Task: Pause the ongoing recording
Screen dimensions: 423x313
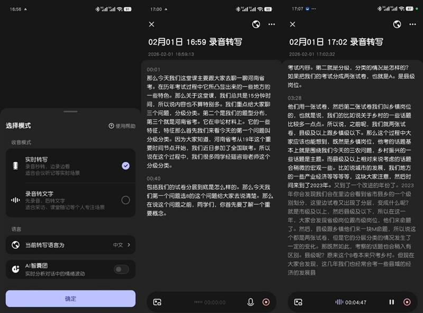Action: click(x=391, y=302)
